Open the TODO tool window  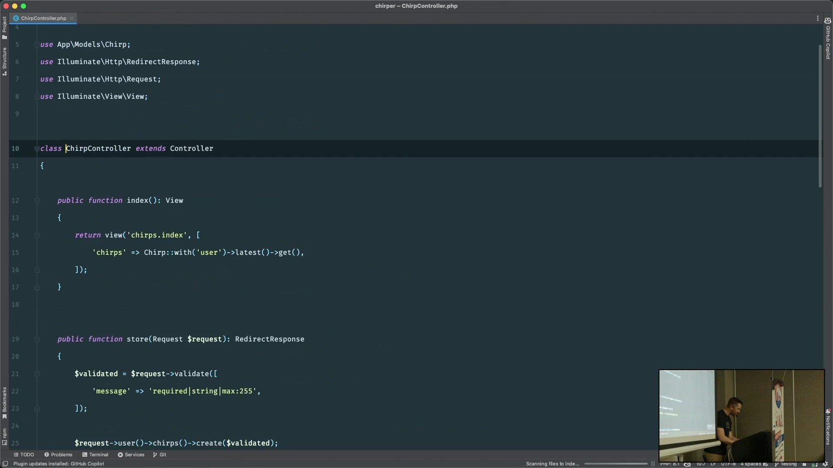[x=23, y=455]
